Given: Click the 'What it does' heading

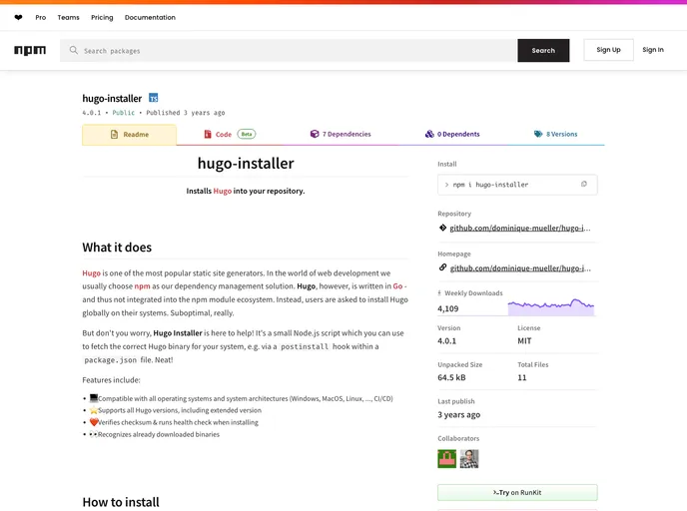Looking at the screenshot, I should tap(117, 248).
